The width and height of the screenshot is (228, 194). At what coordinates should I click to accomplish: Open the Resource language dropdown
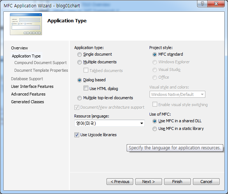[x=109, y=123]
